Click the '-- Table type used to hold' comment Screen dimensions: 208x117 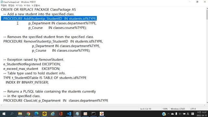(x=34, y=73)
